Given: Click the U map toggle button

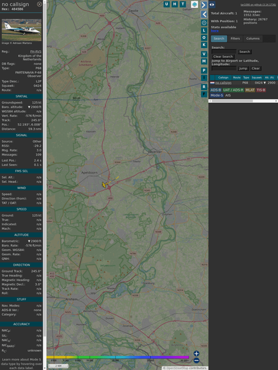Looking at the screenshot, I should (x=166, y=4).
